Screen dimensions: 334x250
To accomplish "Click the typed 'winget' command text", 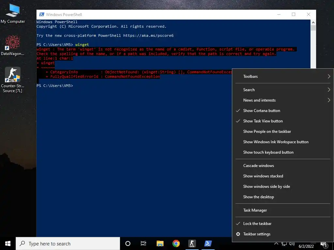I will pos(82,45).
